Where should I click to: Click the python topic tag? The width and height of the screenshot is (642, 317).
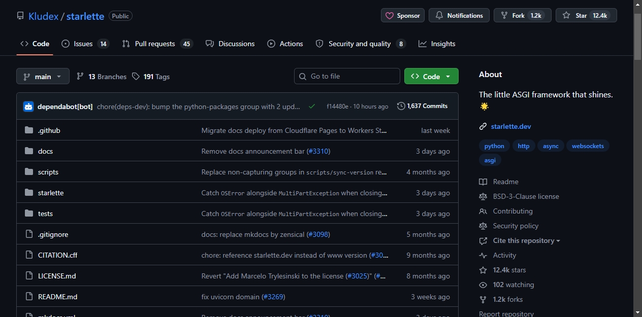(494, 146)
